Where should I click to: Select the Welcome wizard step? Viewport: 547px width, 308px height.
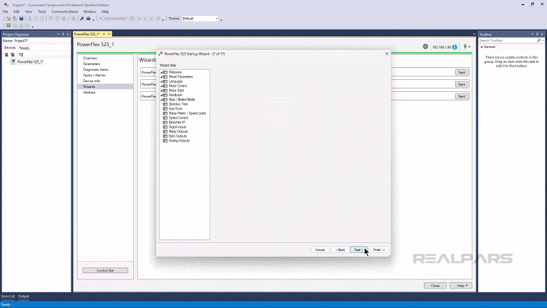pyautogui.click(x=175, y=72)
